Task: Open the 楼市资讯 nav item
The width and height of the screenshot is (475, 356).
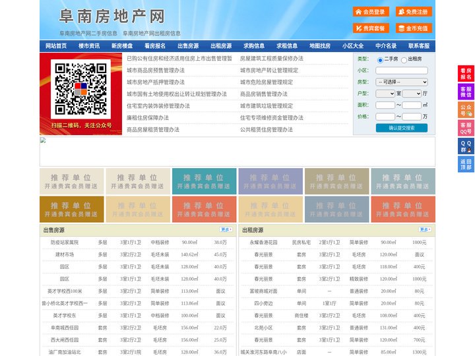Action: tap(89, 46)
